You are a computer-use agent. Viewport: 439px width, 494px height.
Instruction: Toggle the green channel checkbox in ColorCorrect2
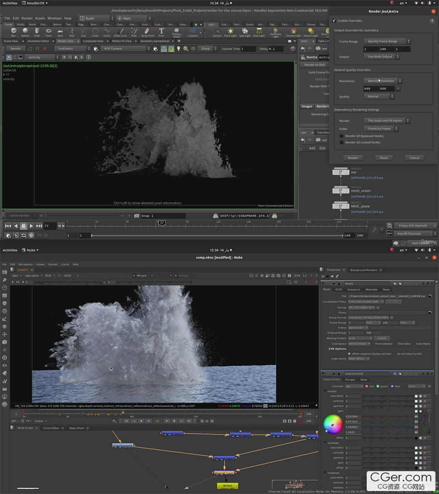pyautogui.click(x=378, y=386)
